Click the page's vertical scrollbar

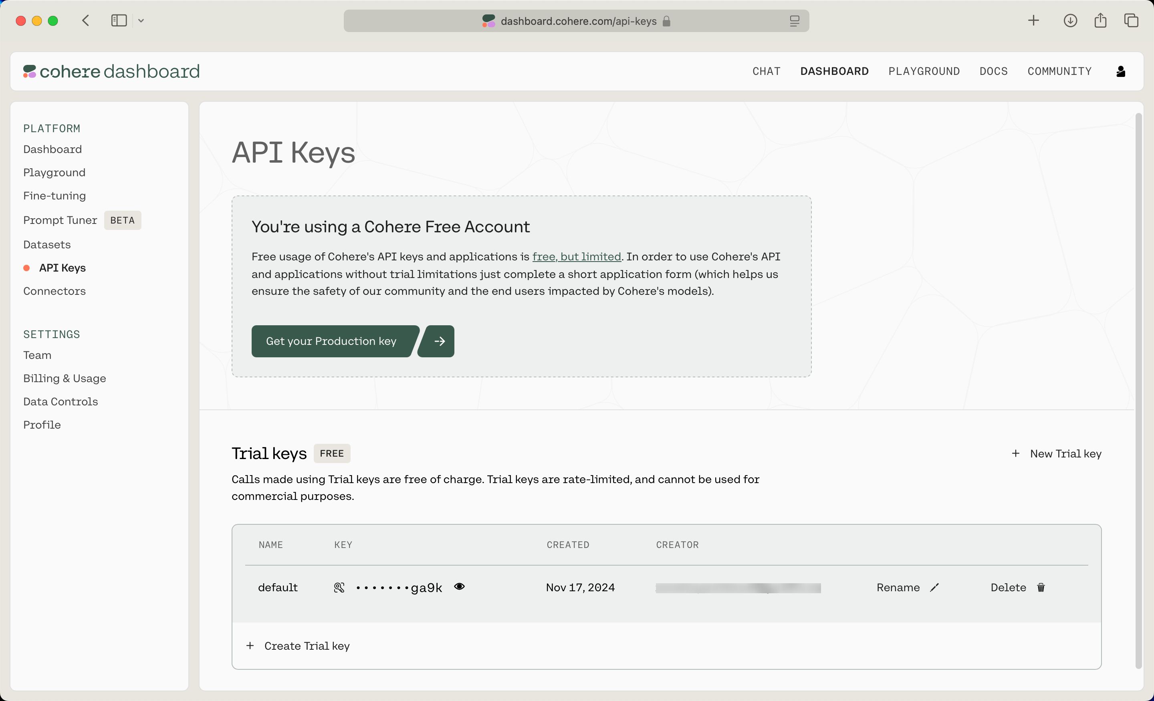(1138, 391)
